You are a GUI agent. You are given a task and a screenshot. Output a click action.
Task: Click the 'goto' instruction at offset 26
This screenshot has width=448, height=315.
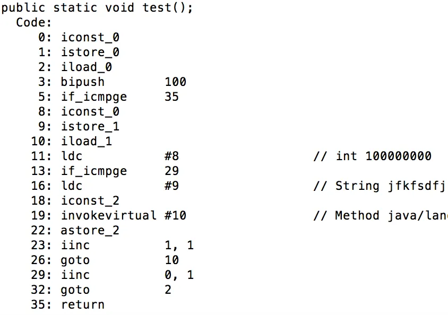(75, 260)
